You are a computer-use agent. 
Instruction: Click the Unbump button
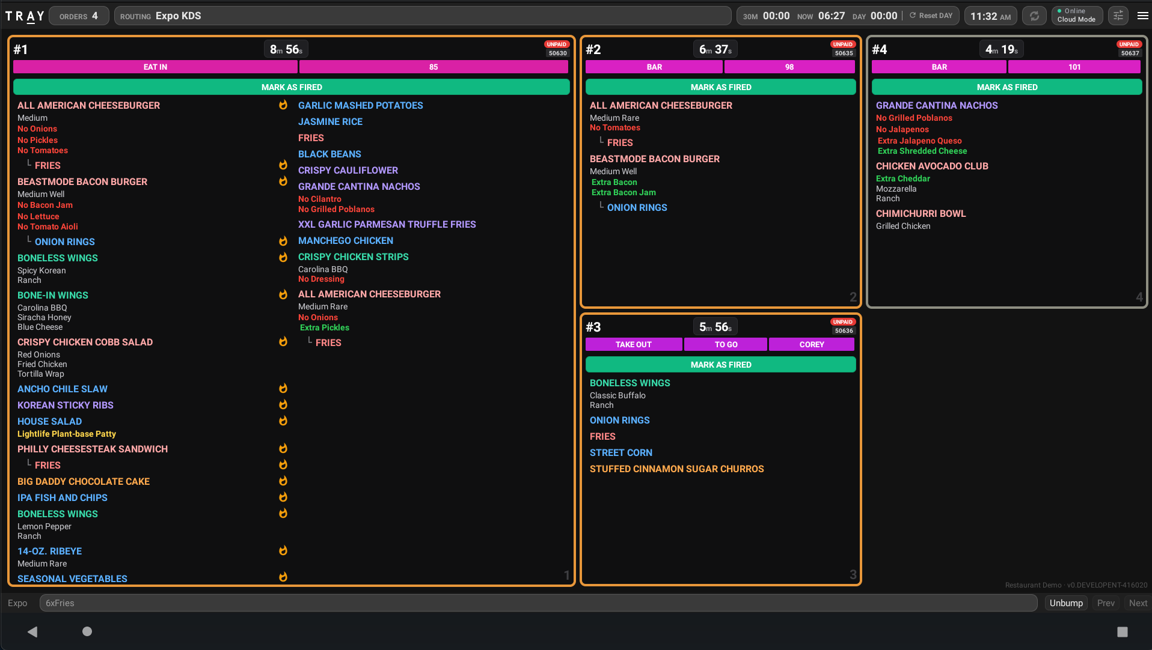coord(1066,603)
